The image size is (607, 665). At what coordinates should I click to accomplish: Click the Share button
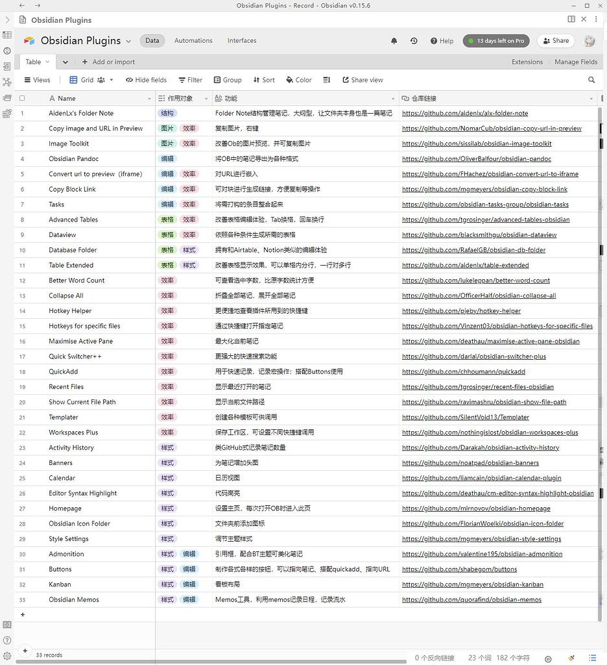[556, 41]
